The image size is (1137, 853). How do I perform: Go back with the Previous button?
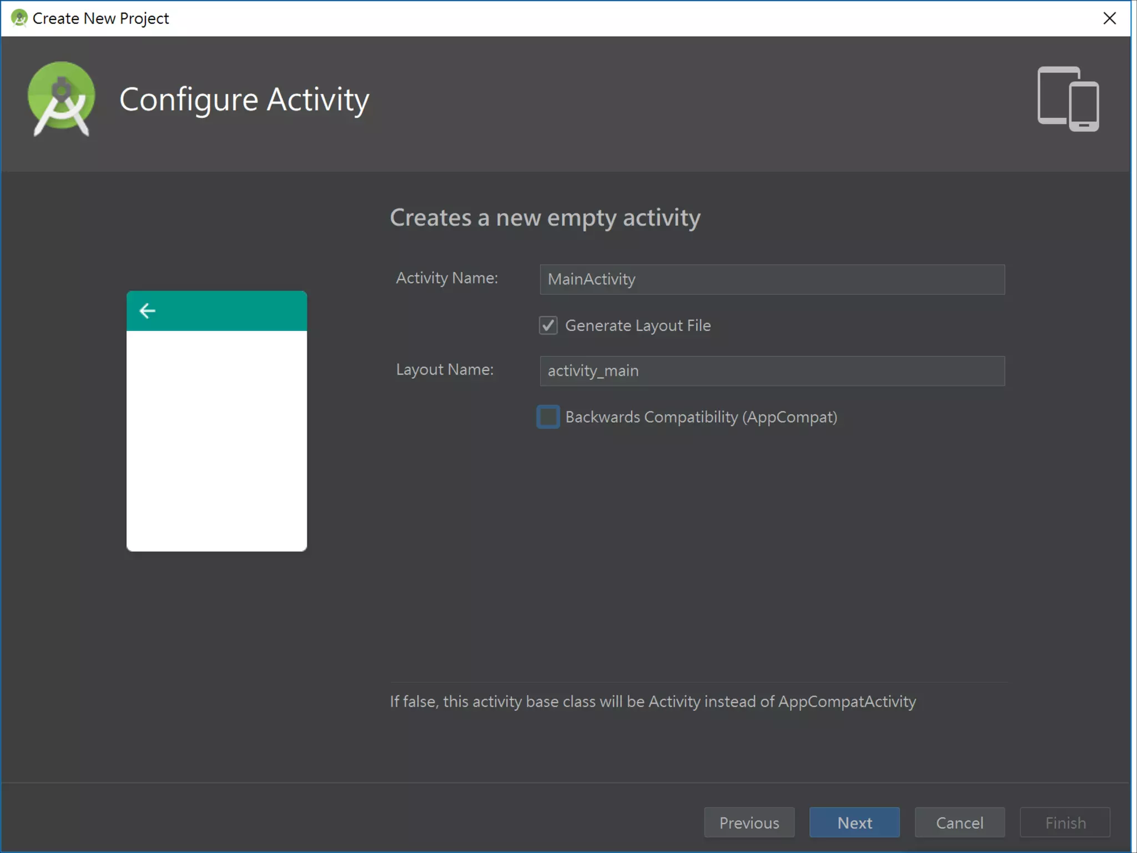[749, 822]
